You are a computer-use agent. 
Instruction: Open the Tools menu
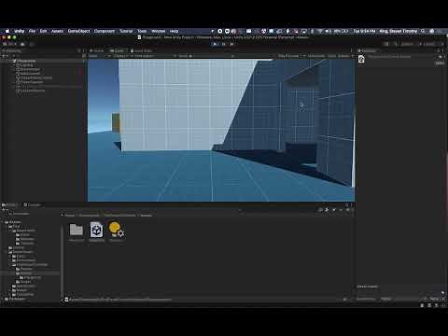click(x=142, y=31)
